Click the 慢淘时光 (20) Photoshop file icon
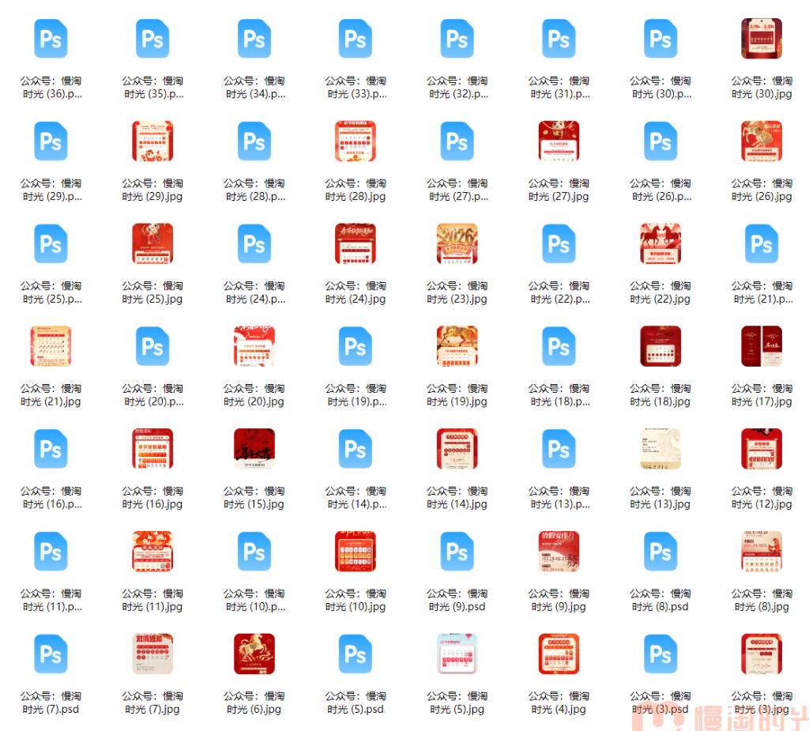The image size is (809, 731). click(152, 347)
